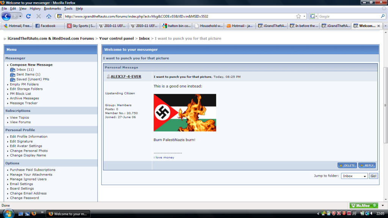388x218 pixels.
Task: Open Edit Avatar Settings link
Action: coord(26,146)
